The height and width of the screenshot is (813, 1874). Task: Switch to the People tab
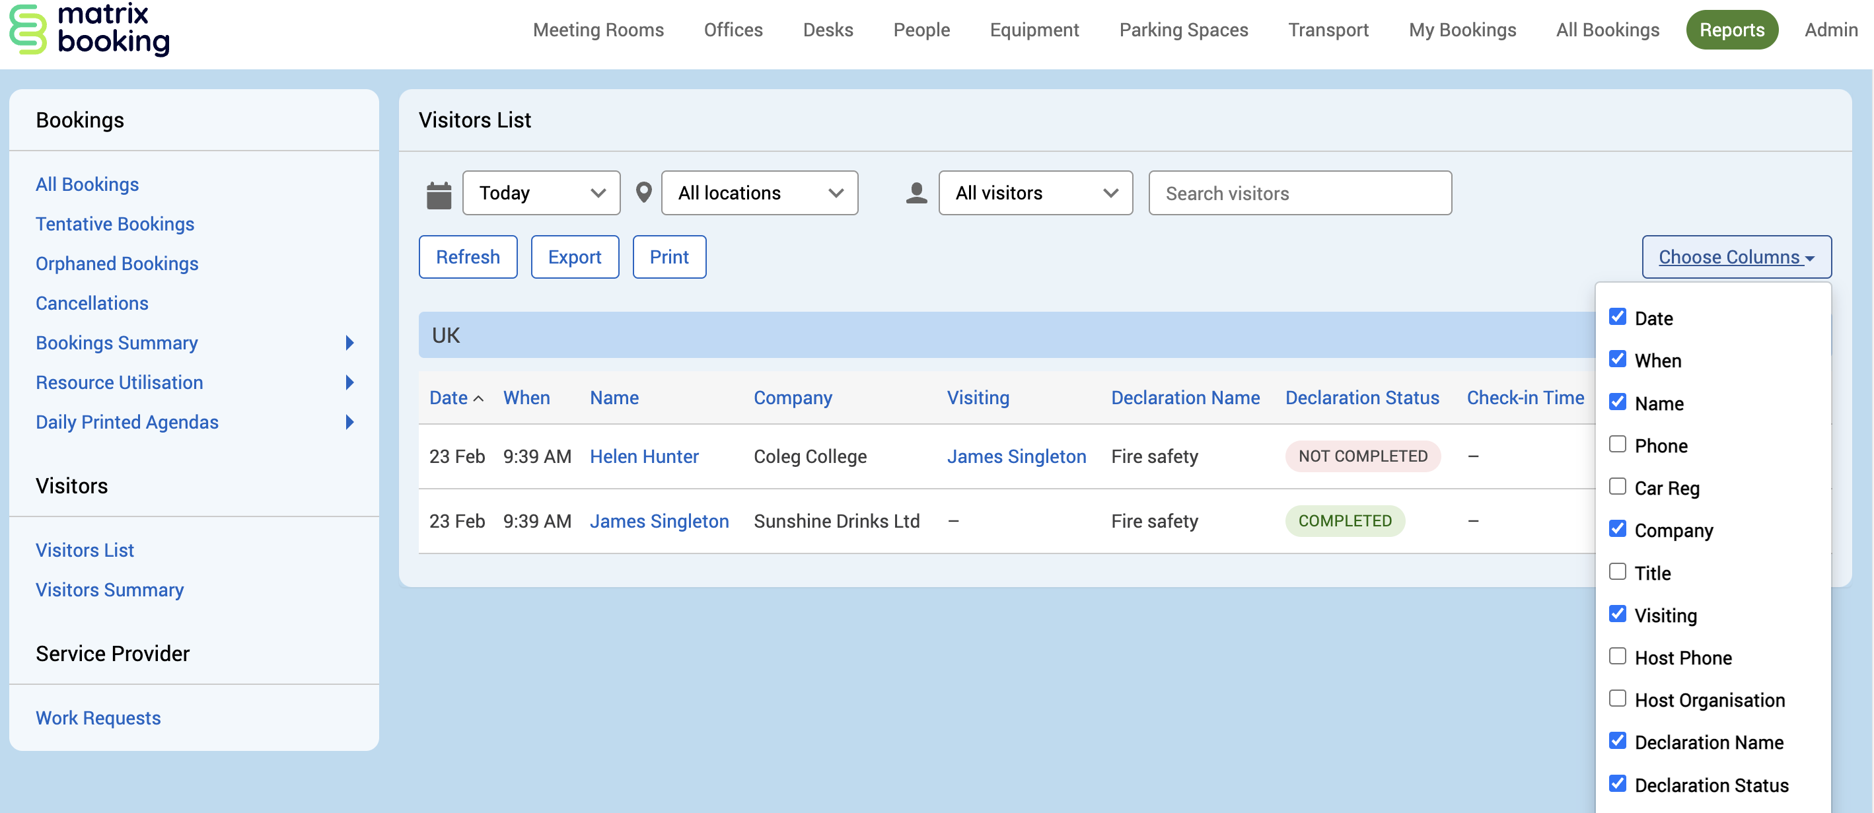click(921, 30)
